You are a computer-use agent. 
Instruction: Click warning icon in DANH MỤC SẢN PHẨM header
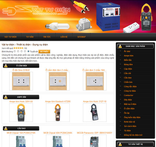click(x=120, y=46)
